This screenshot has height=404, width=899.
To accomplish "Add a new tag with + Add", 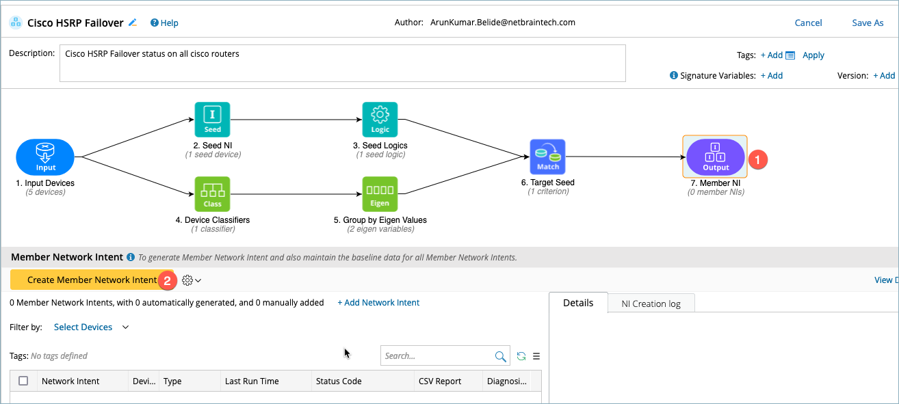I will [x=772, y=55].
